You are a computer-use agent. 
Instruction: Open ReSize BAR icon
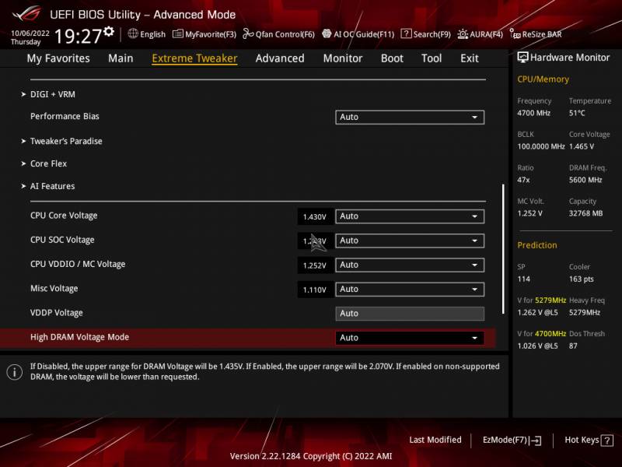(515, 34)
